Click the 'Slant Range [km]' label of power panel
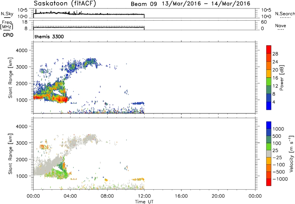 point(10,78)
